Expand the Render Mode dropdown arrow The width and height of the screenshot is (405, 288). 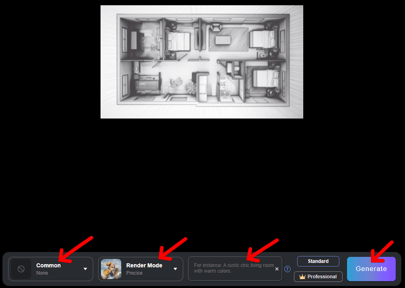(x=175, y=269)
